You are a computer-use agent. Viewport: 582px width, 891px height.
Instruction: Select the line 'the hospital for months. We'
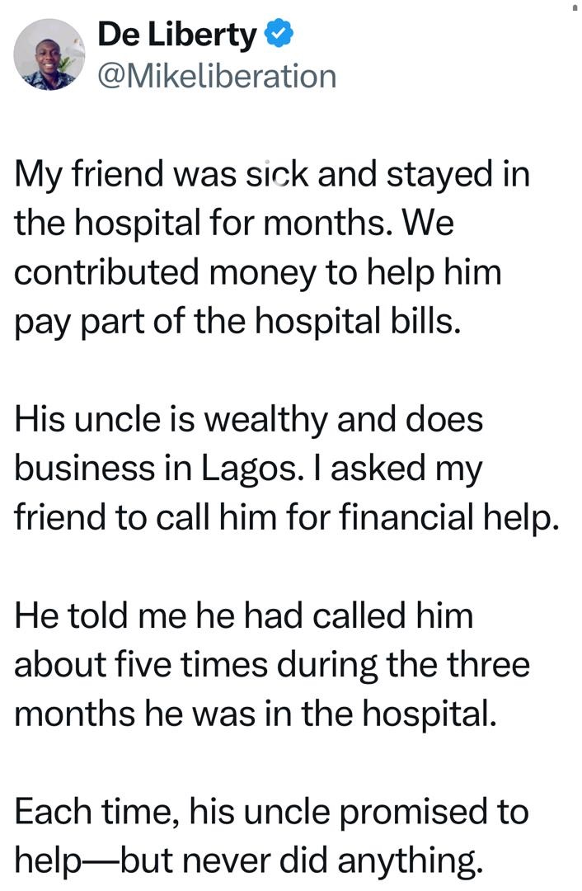tap(234, 224)
